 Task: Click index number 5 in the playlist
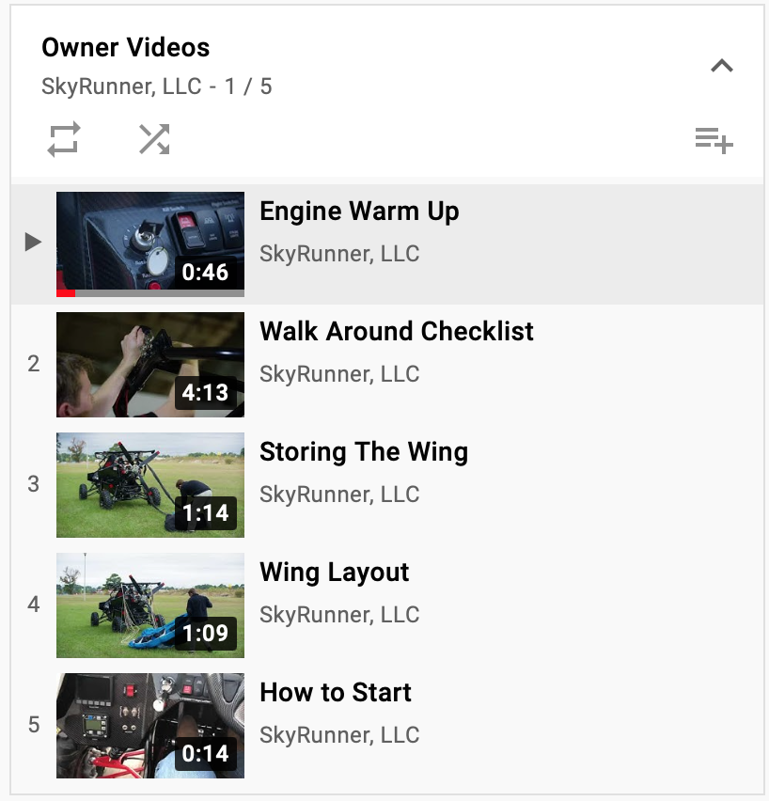click(x=33, y=725)
